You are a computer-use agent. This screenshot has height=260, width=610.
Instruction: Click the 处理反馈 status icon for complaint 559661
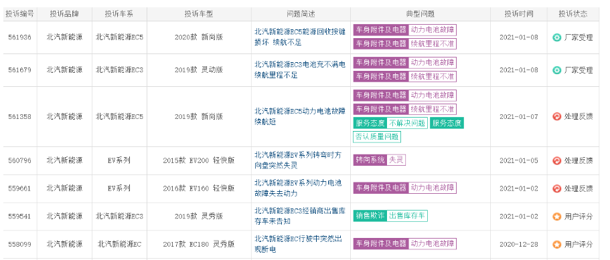click(556, 188)
